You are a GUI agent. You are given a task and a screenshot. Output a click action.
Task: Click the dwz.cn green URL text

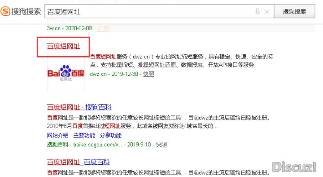tap(98, 74)
